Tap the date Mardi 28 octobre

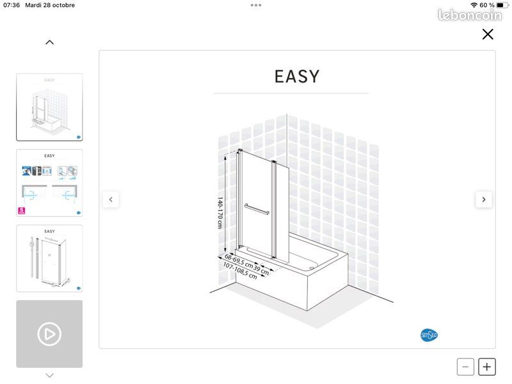coord(50,5)
